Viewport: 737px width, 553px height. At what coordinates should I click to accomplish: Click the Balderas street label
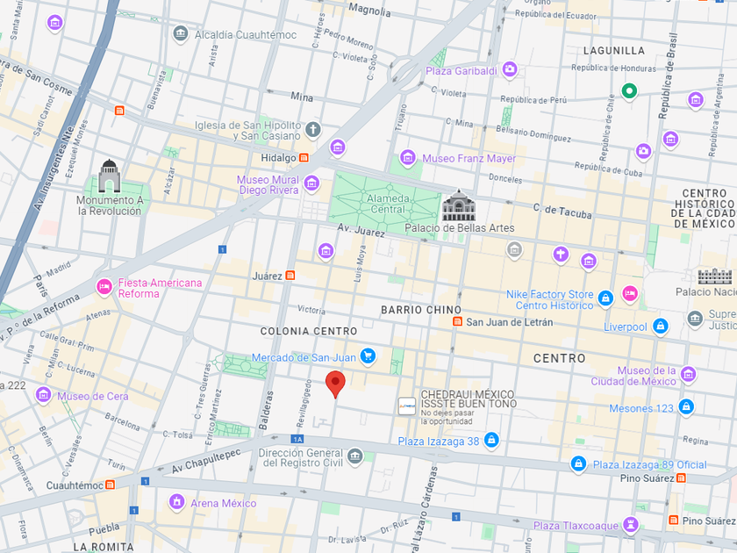tap(266, 410)
